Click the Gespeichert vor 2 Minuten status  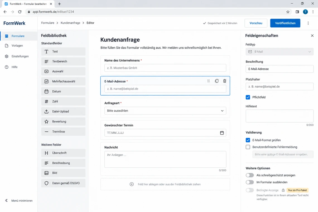pos(220,23)
